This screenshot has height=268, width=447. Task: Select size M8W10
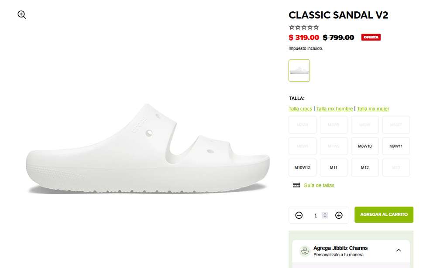coord(364,146)
